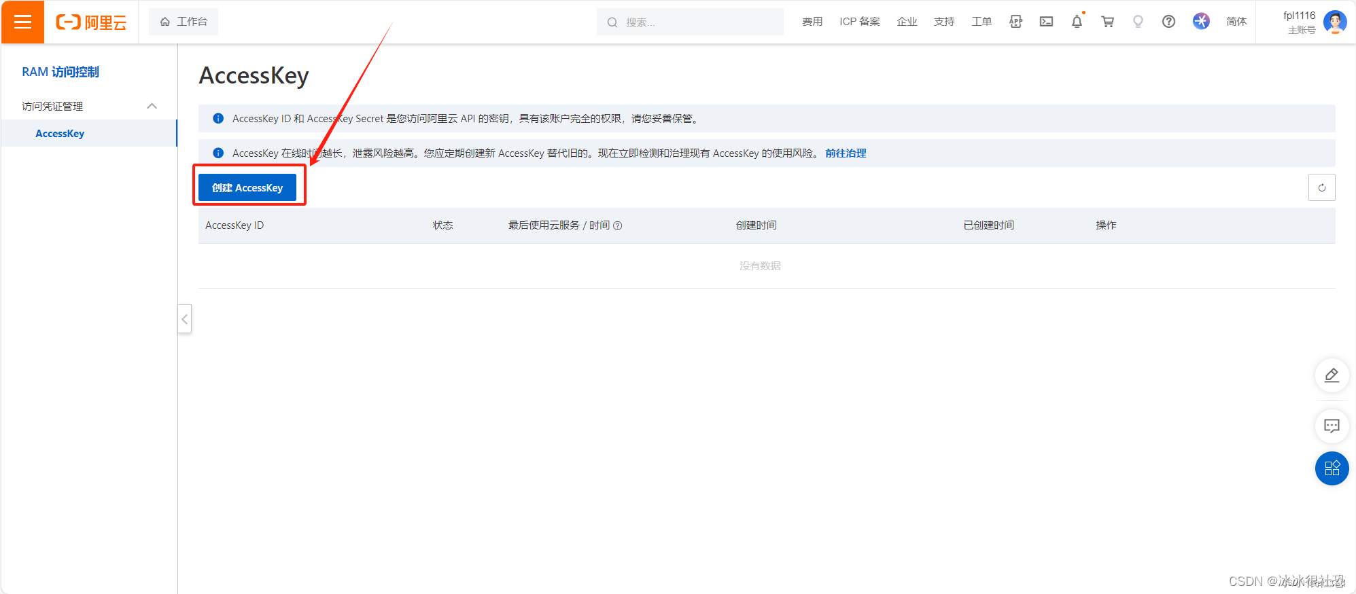Click help icon beside 最后使用云服务 / 时间
The height and width of the screenshot is (594, 1356).
[x=618, y=225]
